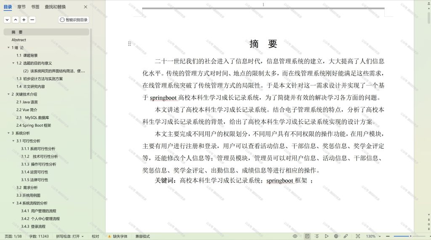
Task: Click 兼容模式 in the status bar
Action: (142, 237)
